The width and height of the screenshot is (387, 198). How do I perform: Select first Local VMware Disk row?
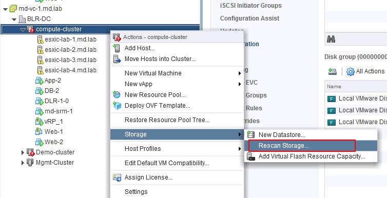[x=356, y=98]
